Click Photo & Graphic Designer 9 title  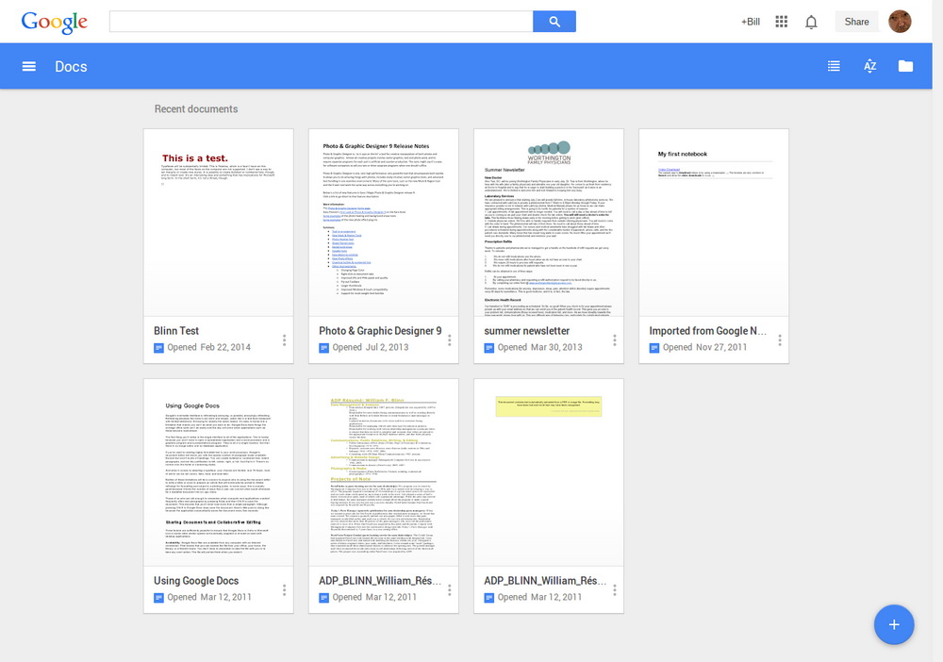[380, 331]
